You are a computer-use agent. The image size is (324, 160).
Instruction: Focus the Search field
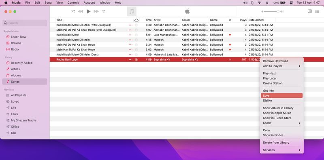(x=25, y=23)
